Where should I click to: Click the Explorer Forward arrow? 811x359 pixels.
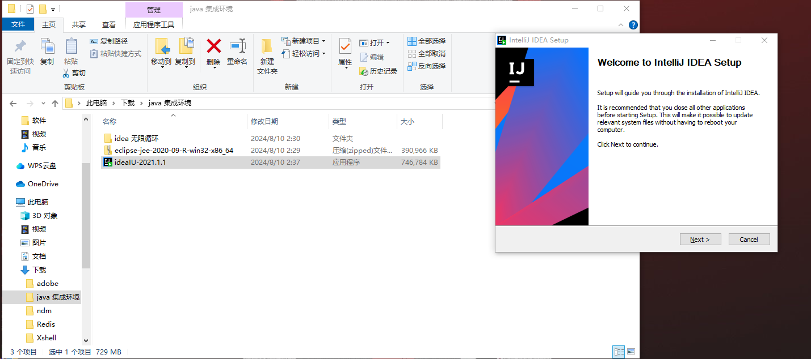click(30, 103)
